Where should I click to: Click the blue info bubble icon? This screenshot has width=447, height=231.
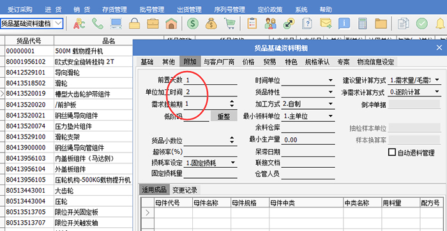tap(344, 24)
